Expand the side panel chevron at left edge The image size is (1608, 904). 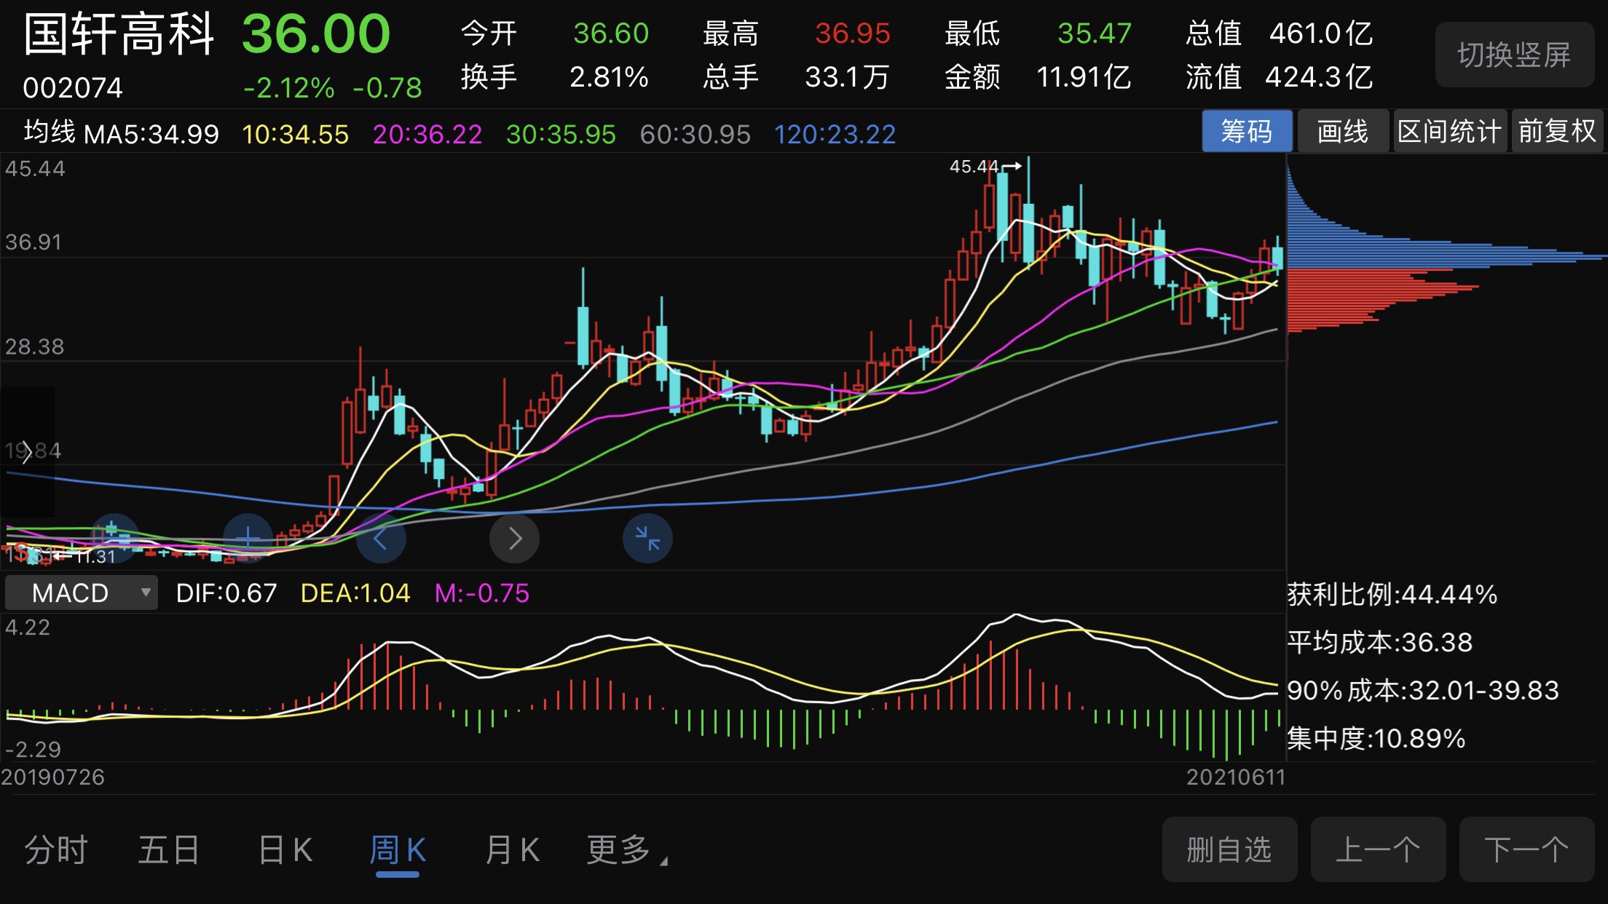point(27,452)
